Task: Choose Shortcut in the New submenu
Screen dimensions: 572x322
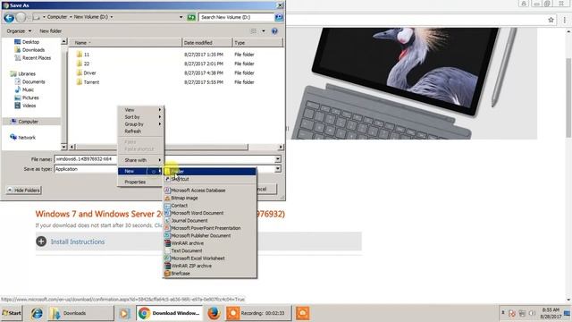Action: click(x=210, y=179)
